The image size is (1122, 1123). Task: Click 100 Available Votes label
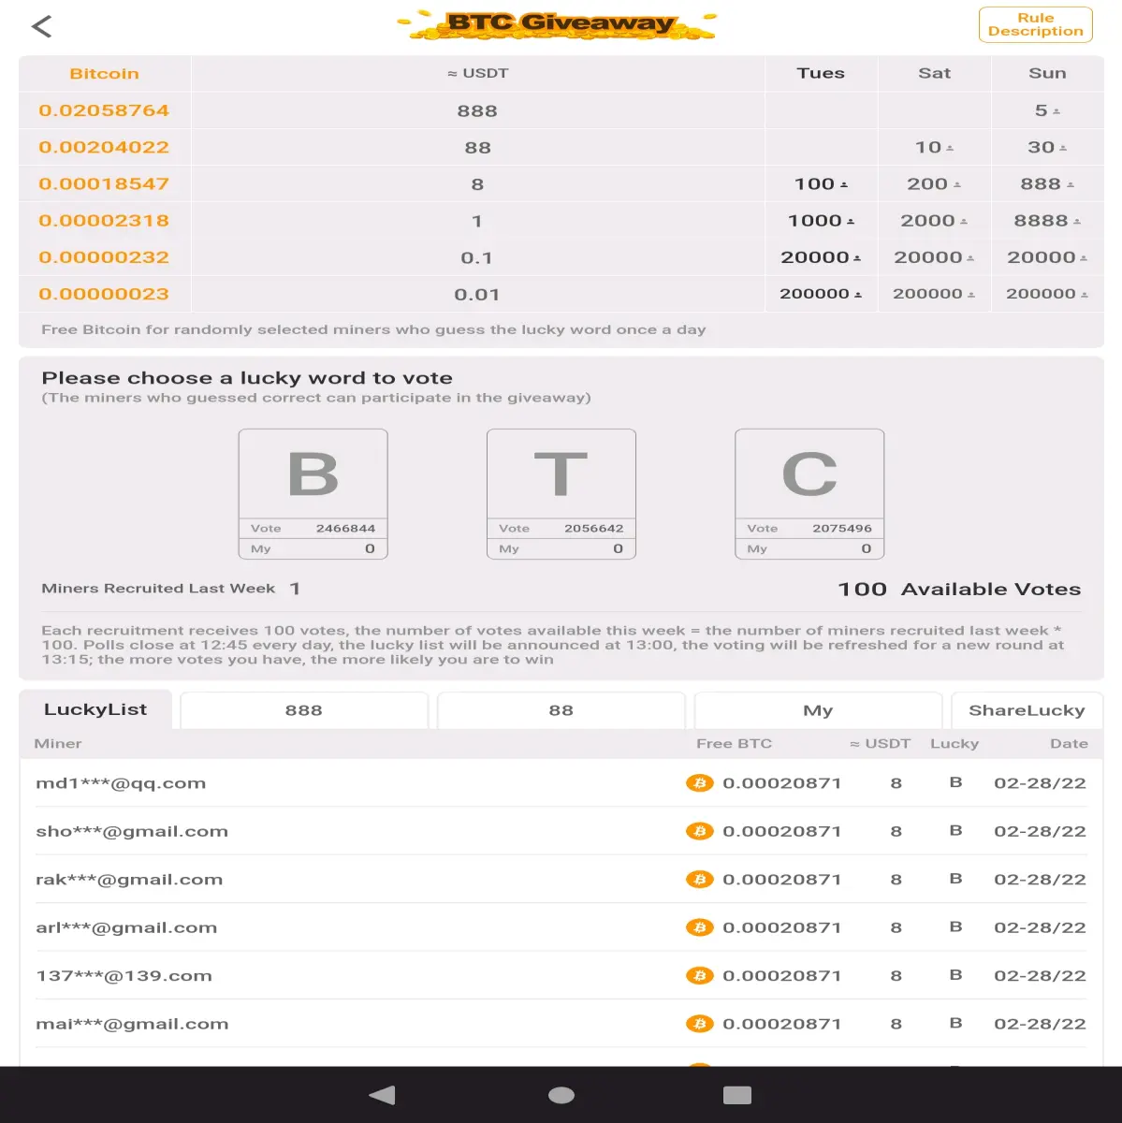[959, 590]
